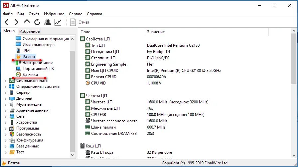Click the Сервер tower icon
Screen dimensions: 298x167
tap(12, 92)
